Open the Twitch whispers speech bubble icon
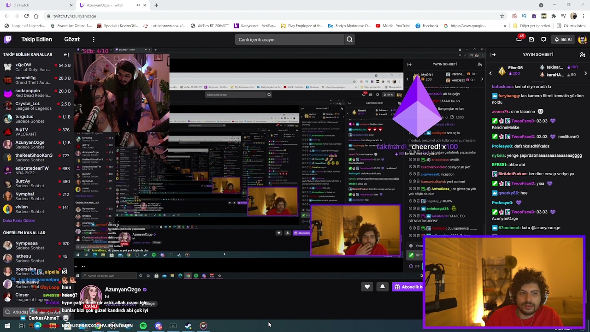590x332 pixels. (x=543, y=40)
